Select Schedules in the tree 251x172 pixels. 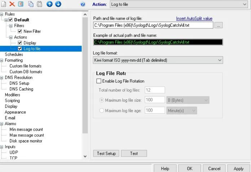(x=14, y=55)
